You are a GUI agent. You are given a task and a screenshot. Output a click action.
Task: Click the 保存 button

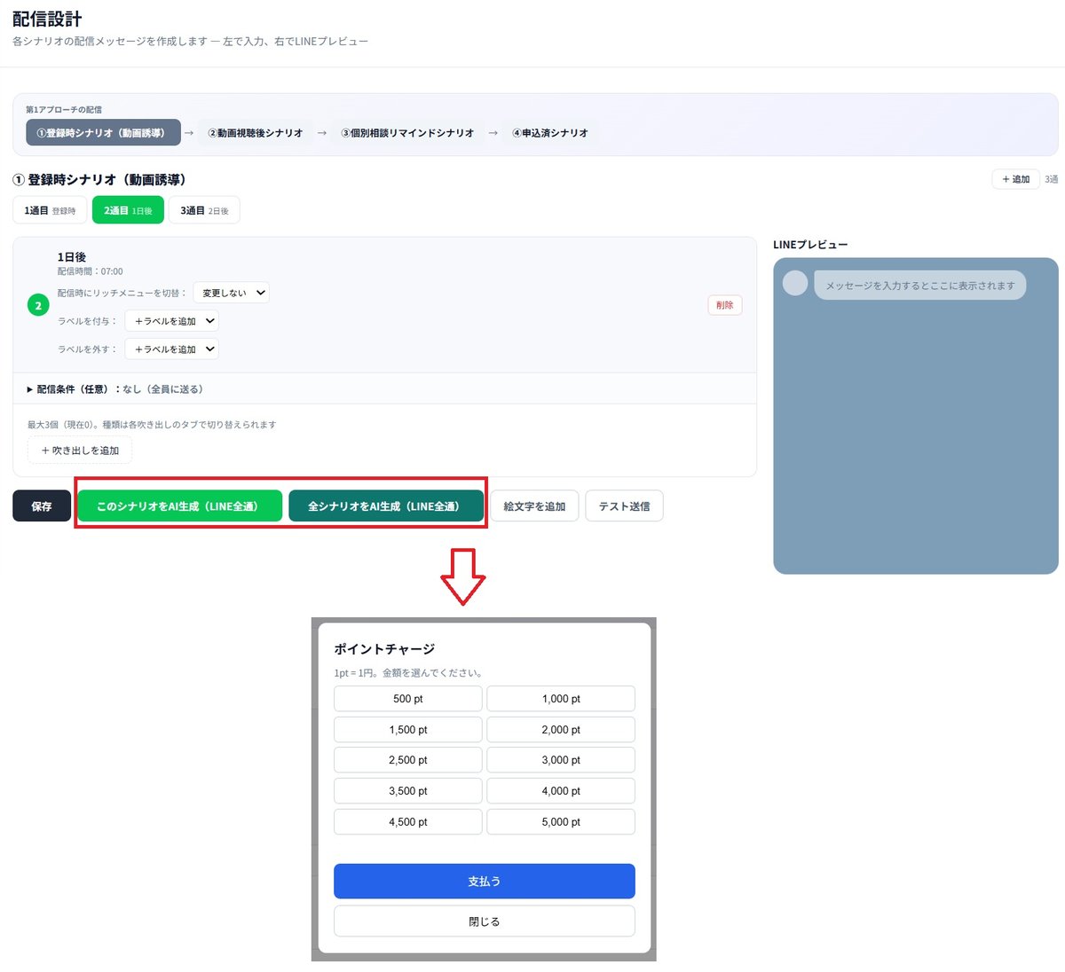(x=42, y=506)
